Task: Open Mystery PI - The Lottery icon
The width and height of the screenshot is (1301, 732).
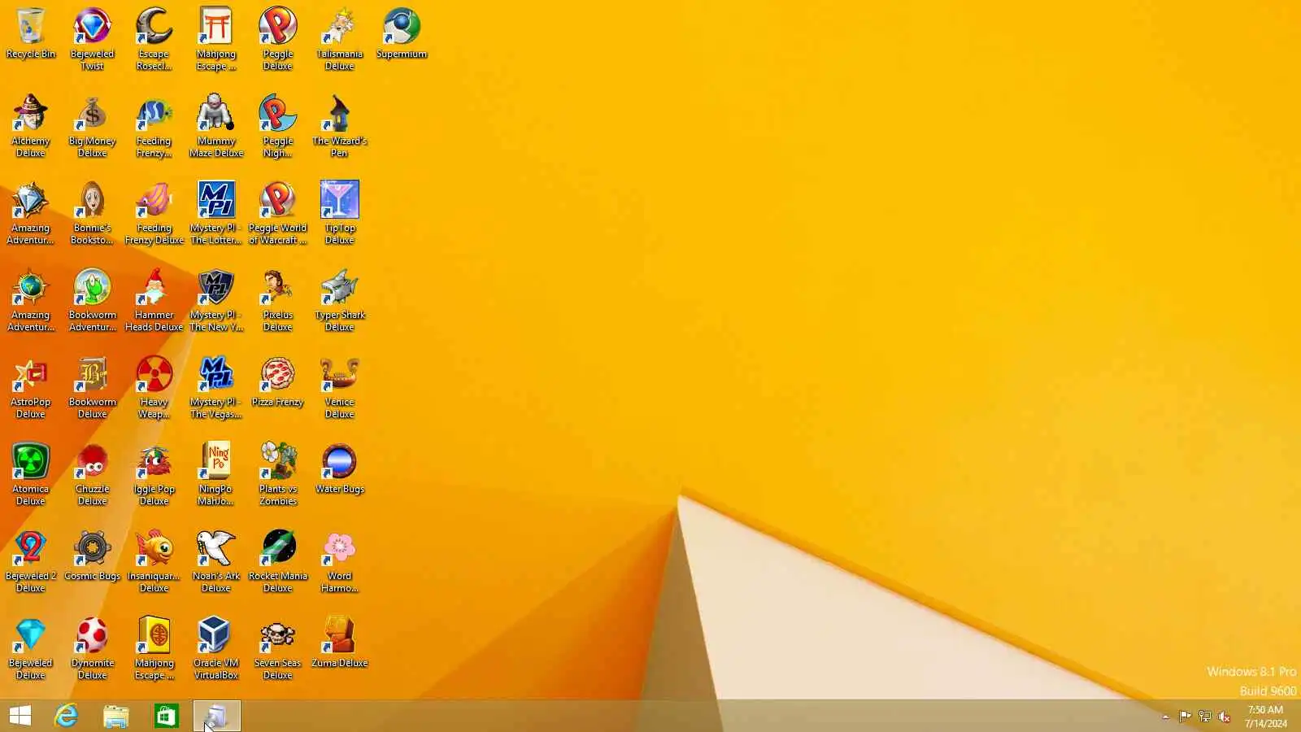Action: (x=216, y=213)
